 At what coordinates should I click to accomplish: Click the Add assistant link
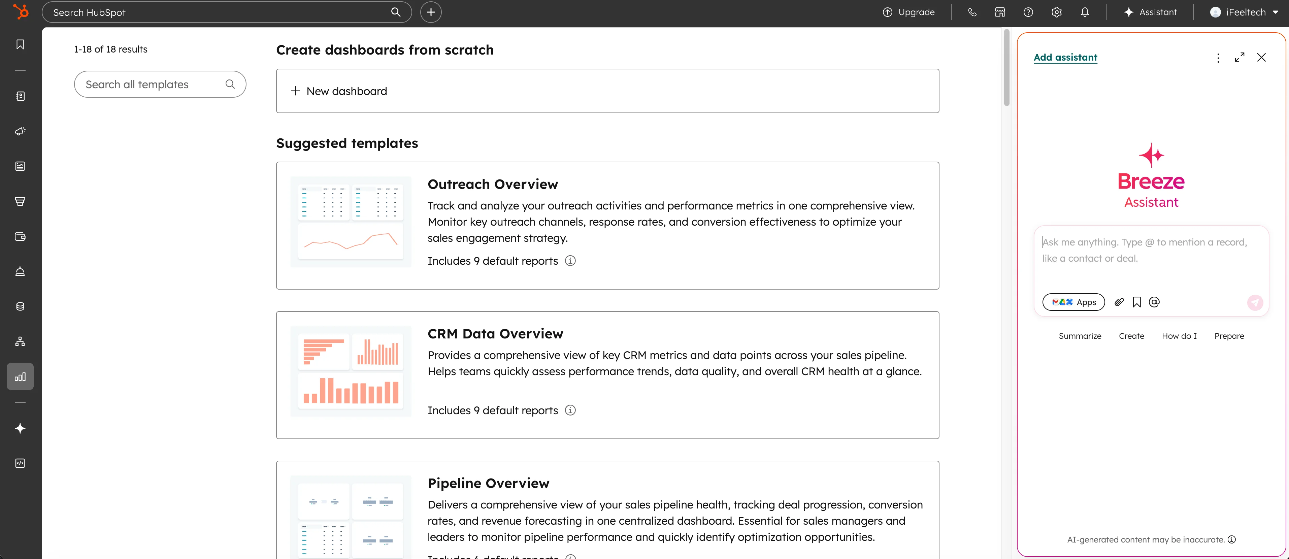click(1065, 58)
